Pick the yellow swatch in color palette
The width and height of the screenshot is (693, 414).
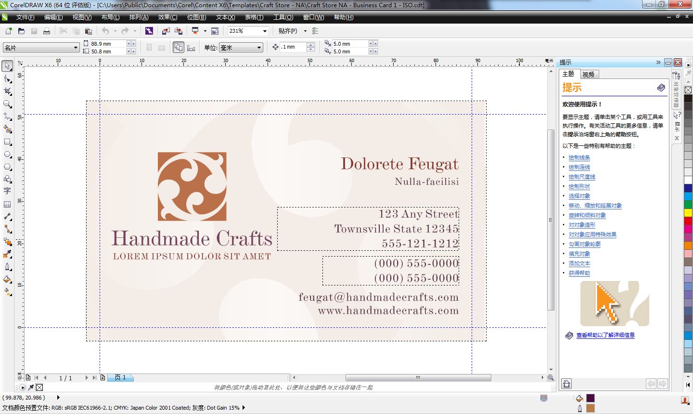click(688, 212)
